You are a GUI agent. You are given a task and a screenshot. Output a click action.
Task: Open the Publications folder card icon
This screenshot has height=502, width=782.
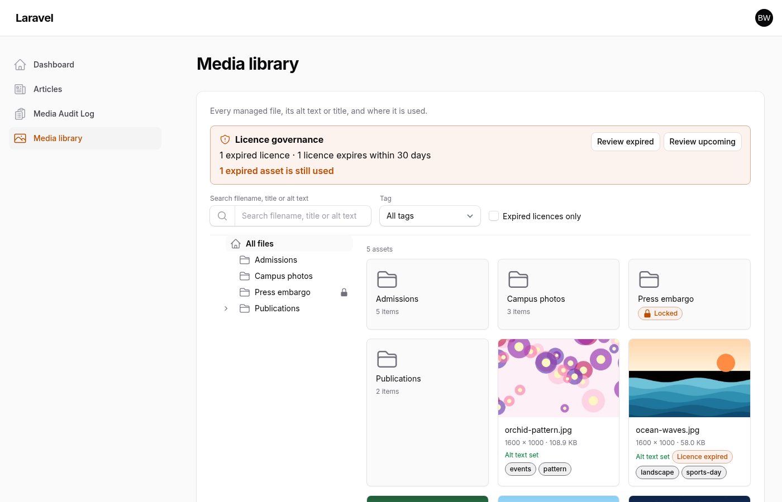pos(387,359)
